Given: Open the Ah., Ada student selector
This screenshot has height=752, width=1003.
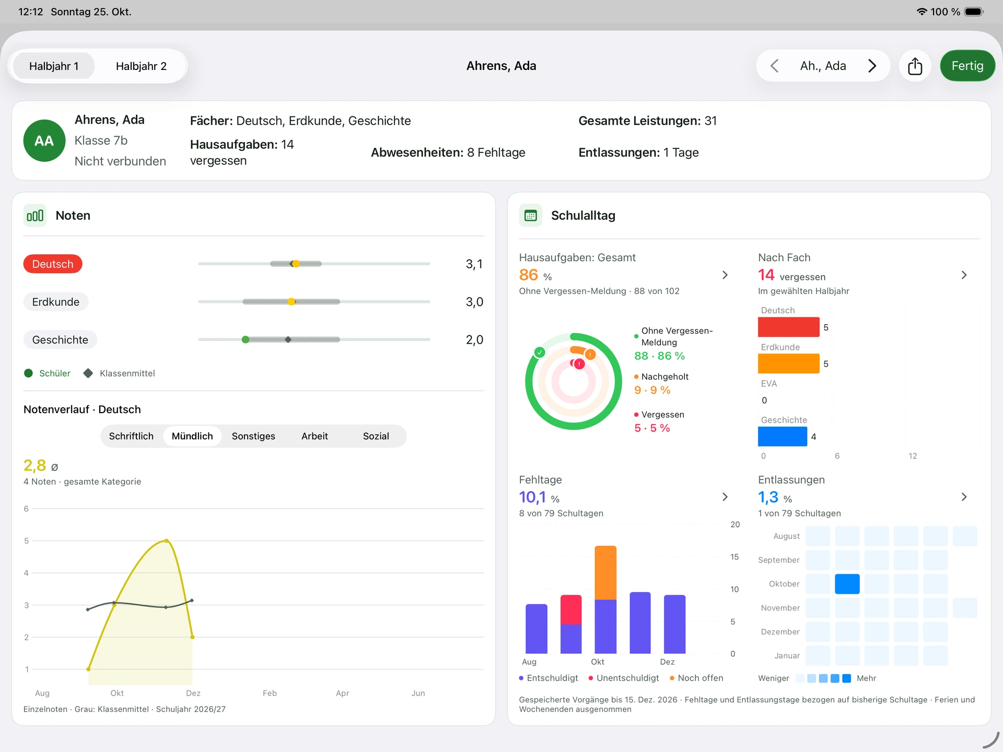Looking at the screenshot, I should (823, 66).
